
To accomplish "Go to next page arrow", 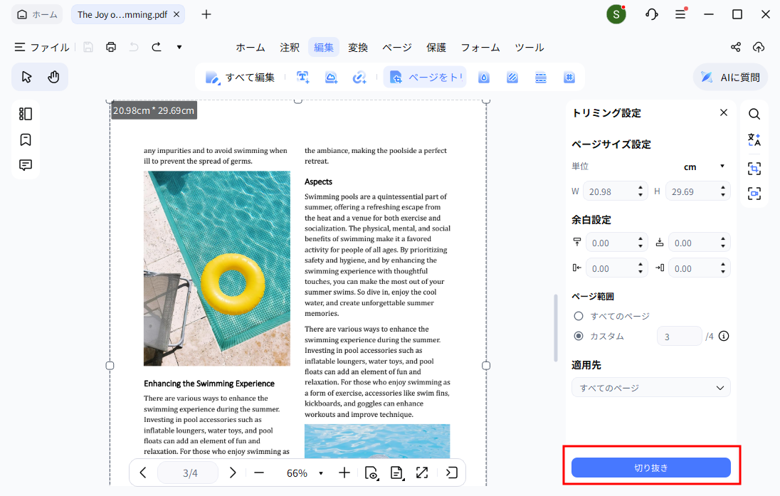I will pyautogui.click(x=232, y=473).
